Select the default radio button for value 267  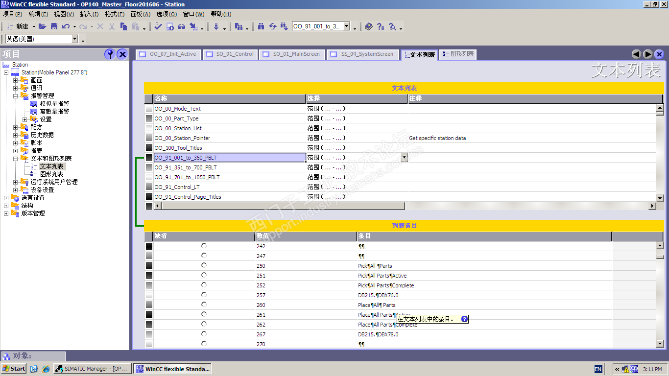204,334
